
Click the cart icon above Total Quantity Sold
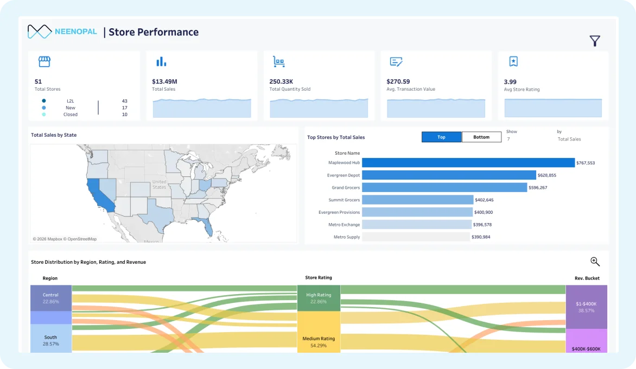click(278, 62)
